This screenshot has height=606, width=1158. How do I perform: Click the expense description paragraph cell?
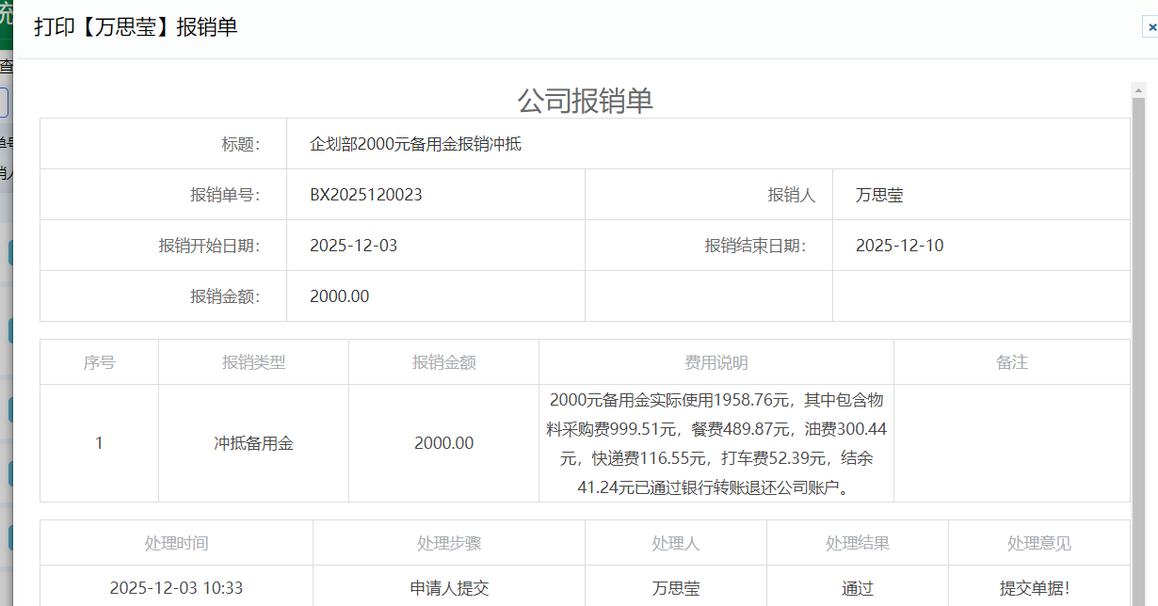(x=716, y=443)
